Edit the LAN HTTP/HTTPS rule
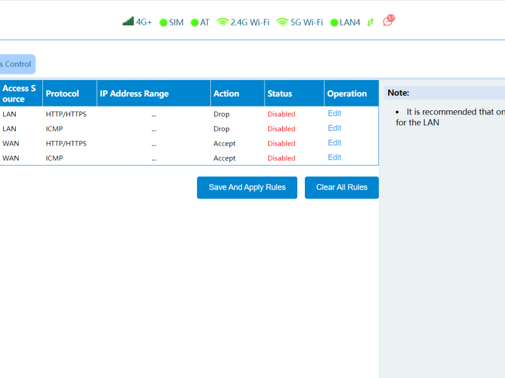The image size is (505, 378). (x=335, y=113)
